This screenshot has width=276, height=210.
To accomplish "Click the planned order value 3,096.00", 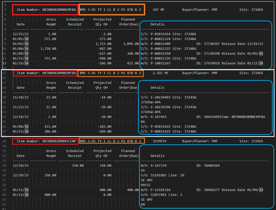I will click(131, 44).
